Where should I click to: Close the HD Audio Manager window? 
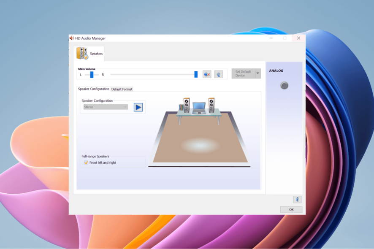298,38
